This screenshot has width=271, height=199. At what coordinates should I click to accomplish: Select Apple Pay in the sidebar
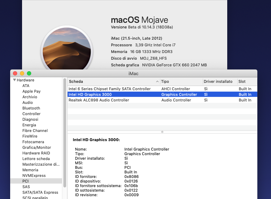pos(32,91)
